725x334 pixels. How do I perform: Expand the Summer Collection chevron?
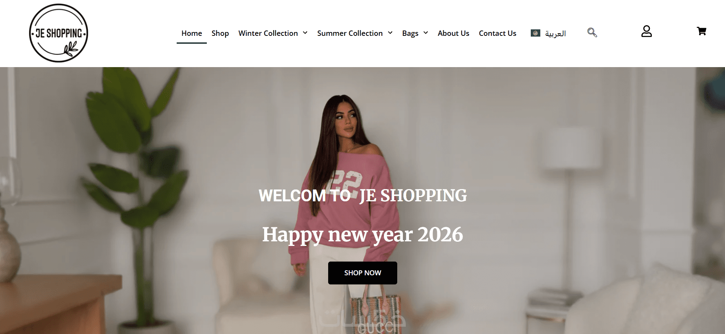click(x=390, y=33)
